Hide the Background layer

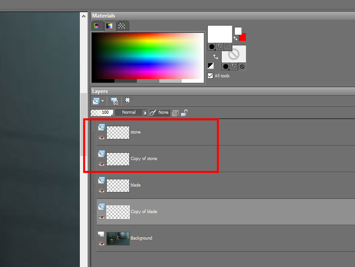tap(101, 244)
